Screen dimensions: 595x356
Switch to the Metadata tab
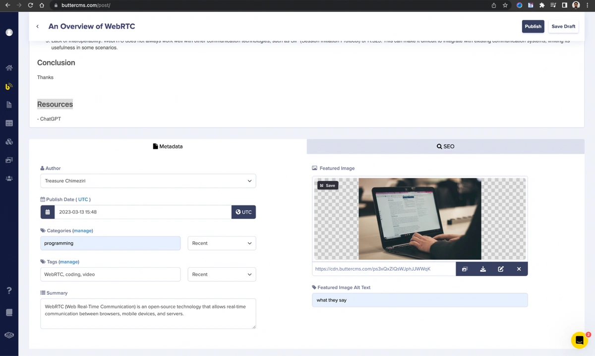click(x=168, y=146)
